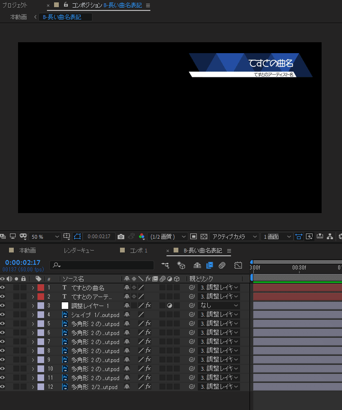342x410 pixels.
Task: Expand layer 3 調整レイヤー properties
Action: [x=33, y=306]
